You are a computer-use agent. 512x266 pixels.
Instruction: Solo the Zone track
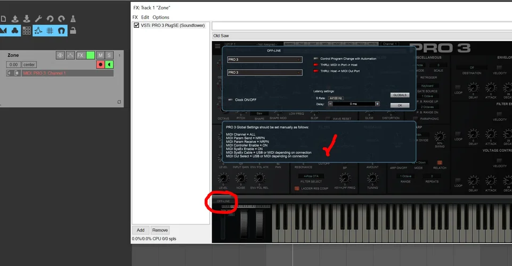click(x=109, y=55)
